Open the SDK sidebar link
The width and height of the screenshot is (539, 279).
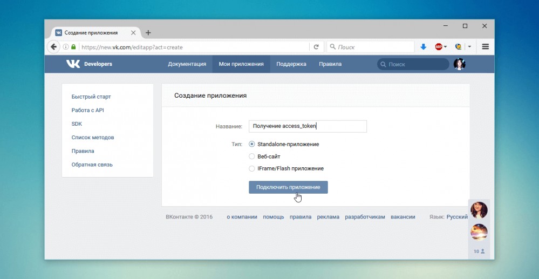[77, 124]
